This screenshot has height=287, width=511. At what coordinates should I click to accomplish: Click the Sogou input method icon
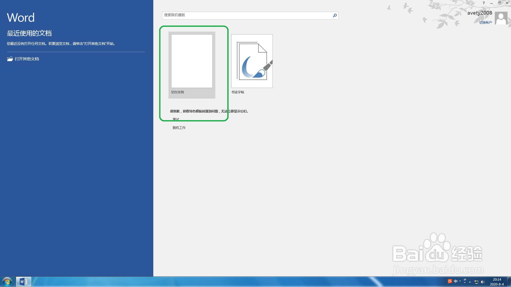point(450,281)
